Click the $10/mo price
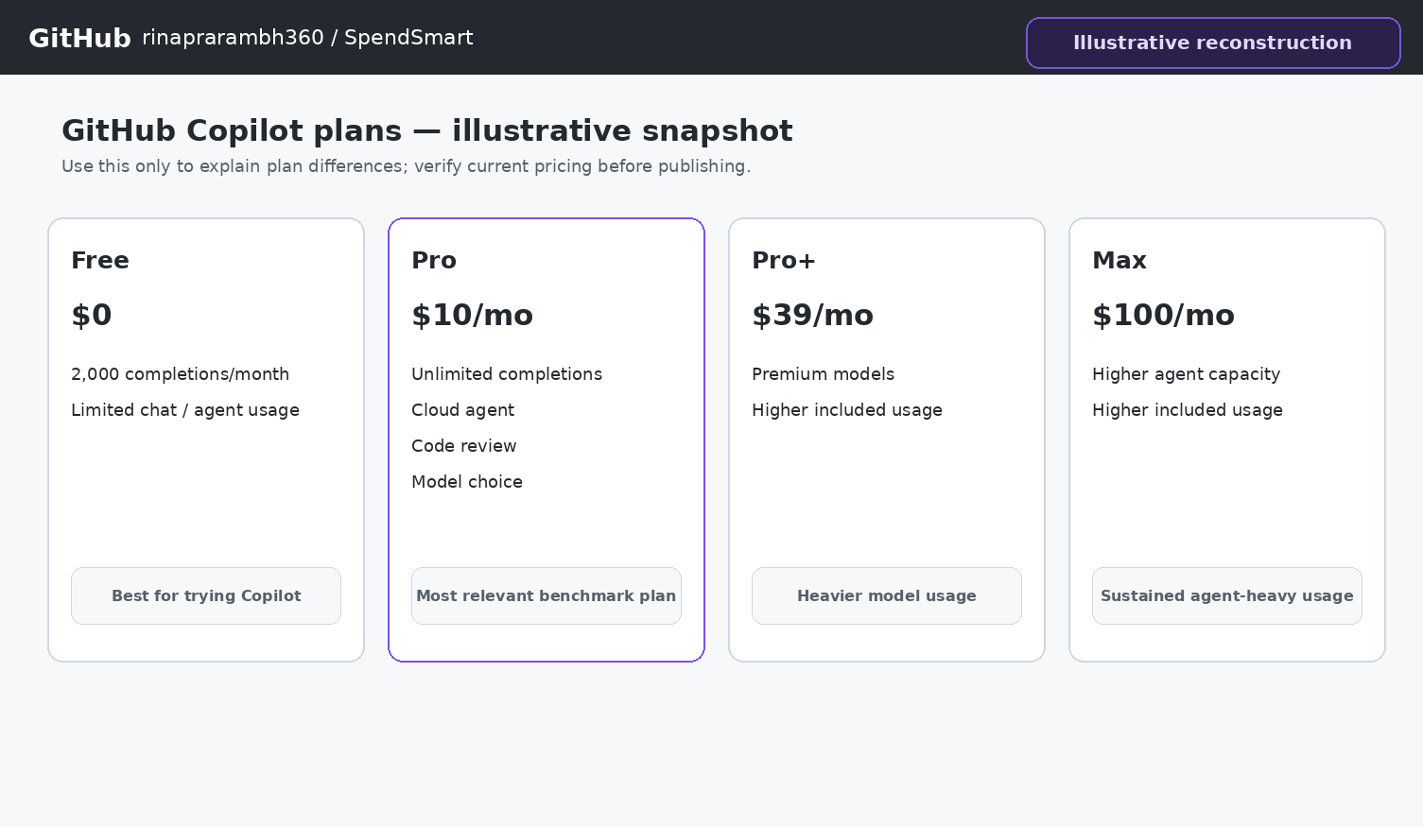Image resolution: width=1423 pixels, height=827 pixels. coord(472,315)
